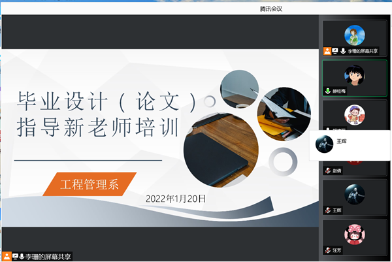Click the white microphone icon on 李珊's participant tile
Screen dimensions: 392x262
point(343,51)
